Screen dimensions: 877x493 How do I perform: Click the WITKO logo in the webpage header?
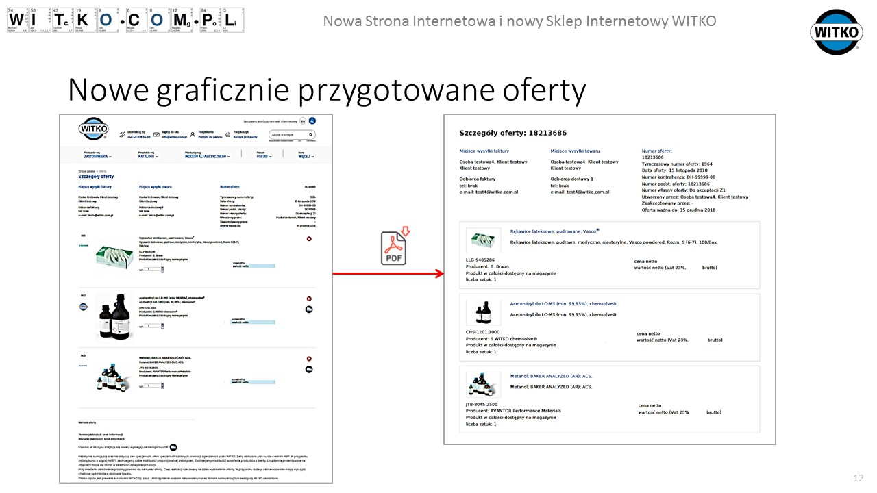pos(94,129)
